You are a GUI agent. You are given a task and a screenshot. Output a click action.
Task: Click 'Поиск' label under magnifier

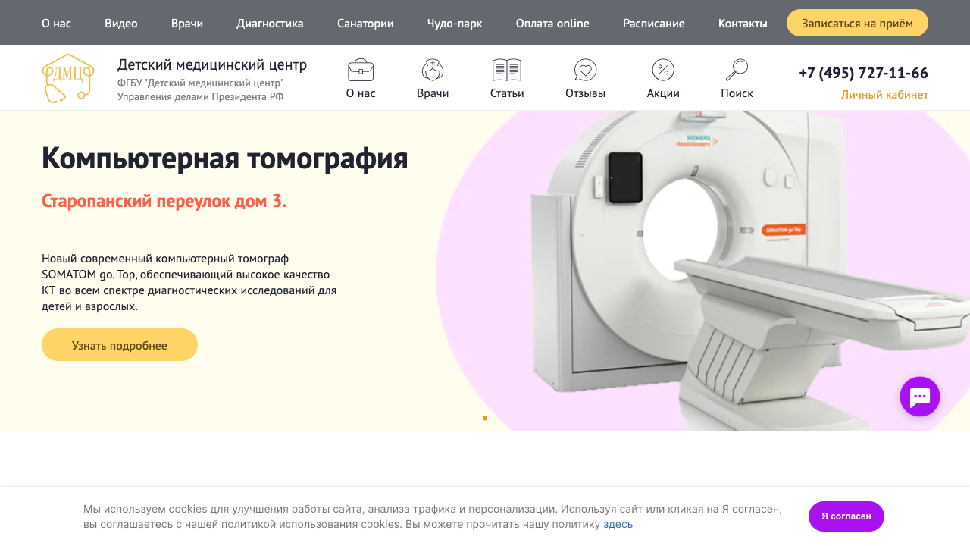pyautogui.click(x=737, y=93)
